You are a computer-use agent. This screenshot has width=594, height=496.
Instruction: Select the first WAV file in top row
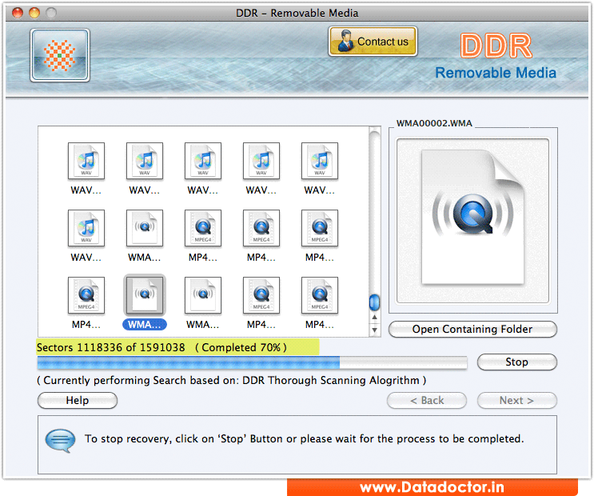(86, 161)
